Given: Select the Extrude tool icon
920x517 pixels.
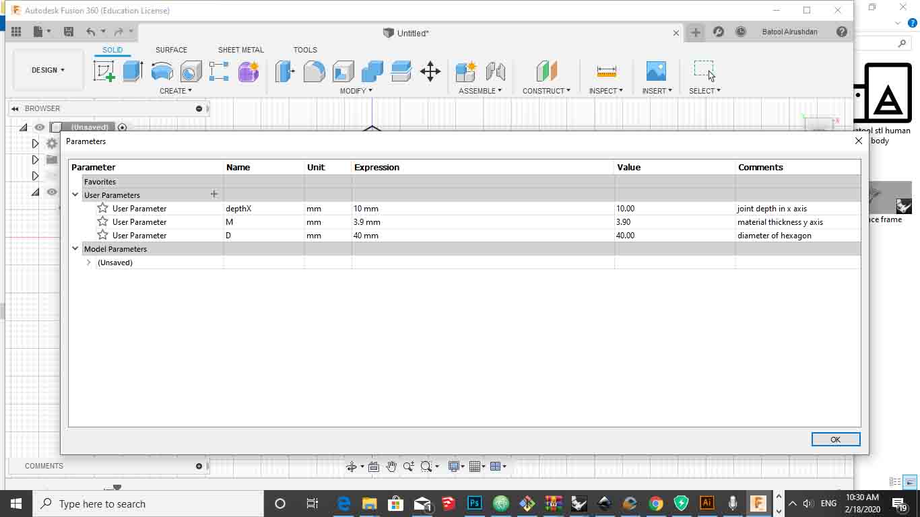Looking at the screenshot, I should click(x=133, y=71).
